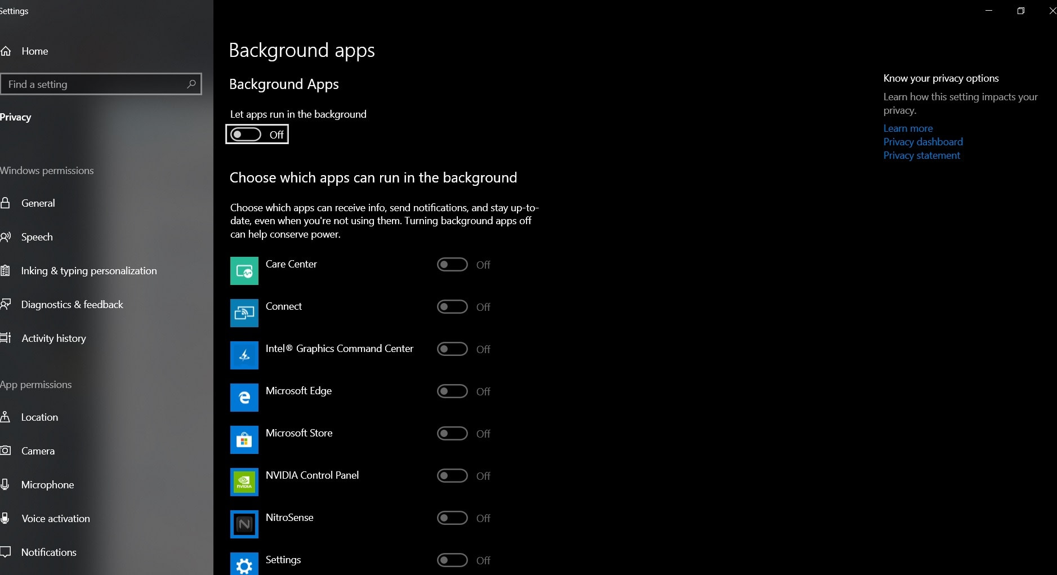
Task: Toggle Care Center background switch
Action: pos(452,265)
